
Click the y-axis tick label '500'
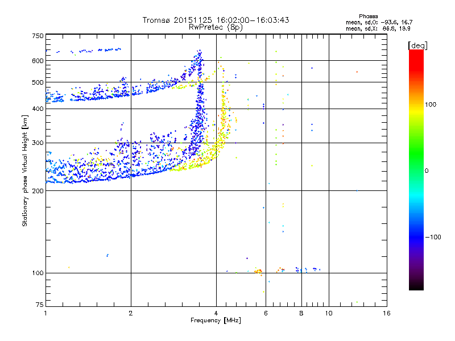coord(38,82)
